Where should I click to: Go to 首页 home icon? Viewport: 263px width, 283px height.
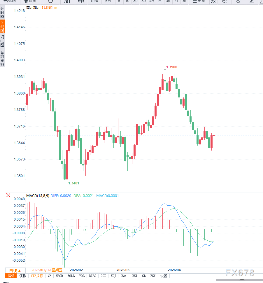click(x=30, y=1)
